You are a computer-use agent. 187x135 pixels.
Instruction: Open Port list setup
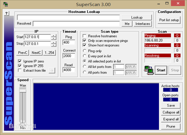169,20
